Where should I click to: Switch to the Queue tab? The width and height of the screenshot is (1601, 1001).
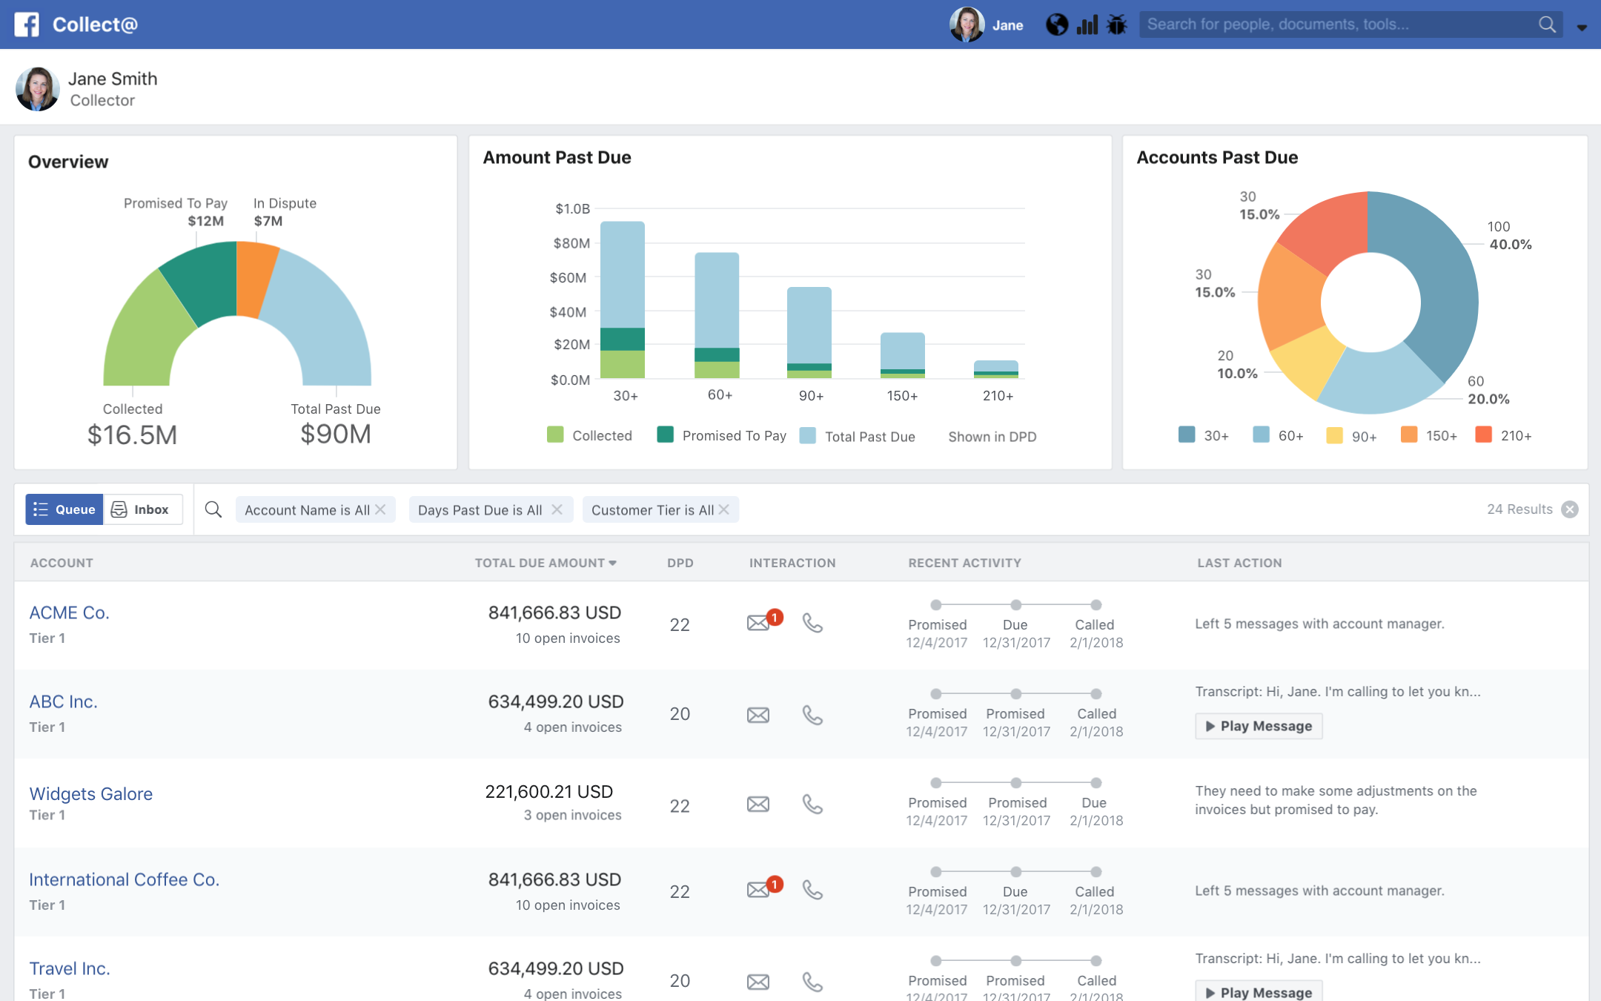64,509
